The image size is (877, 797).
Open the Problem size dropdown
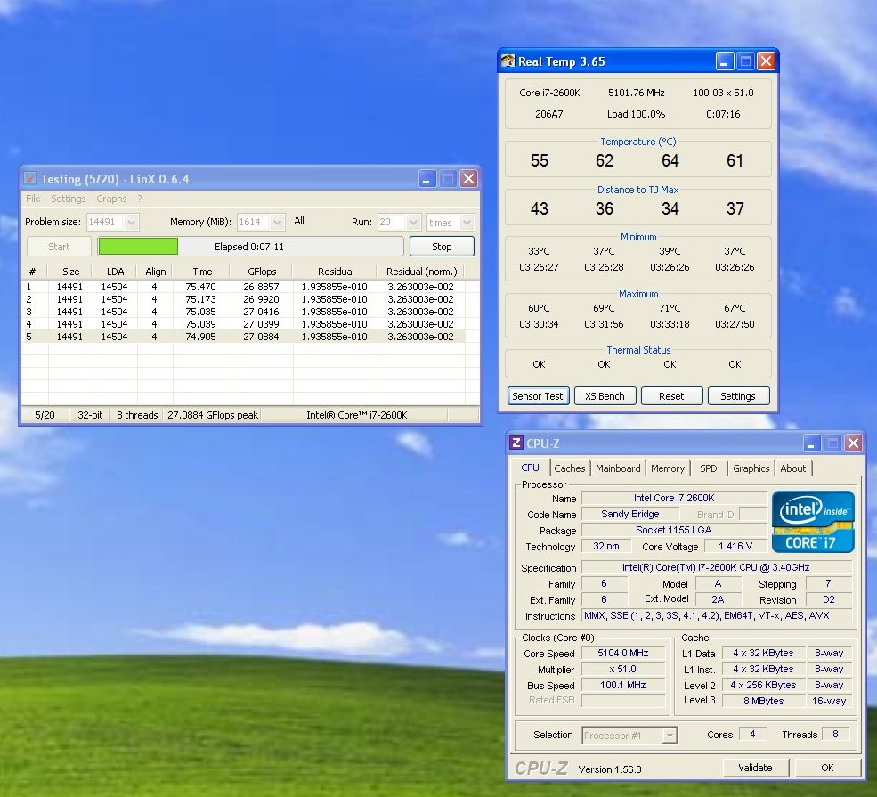point(131,222)
